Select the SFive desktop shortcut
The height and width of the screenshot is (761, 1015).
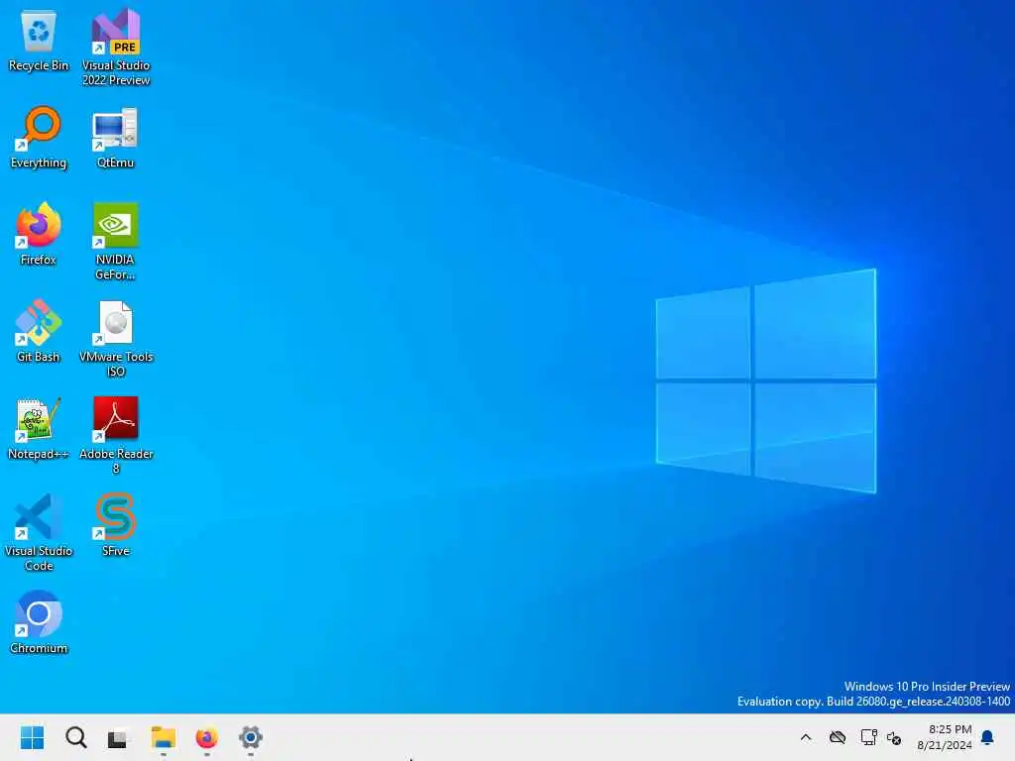[115, 525]
